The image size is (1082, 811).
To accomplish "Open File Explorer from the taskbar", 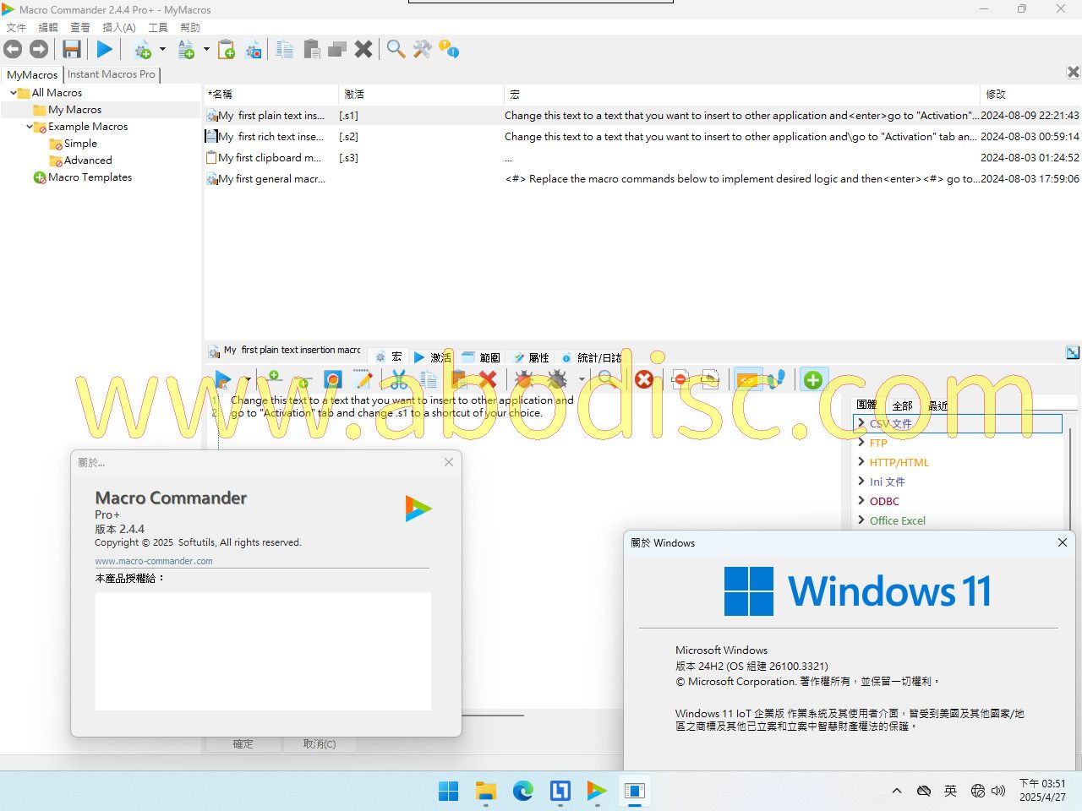I will click(486, 791).
